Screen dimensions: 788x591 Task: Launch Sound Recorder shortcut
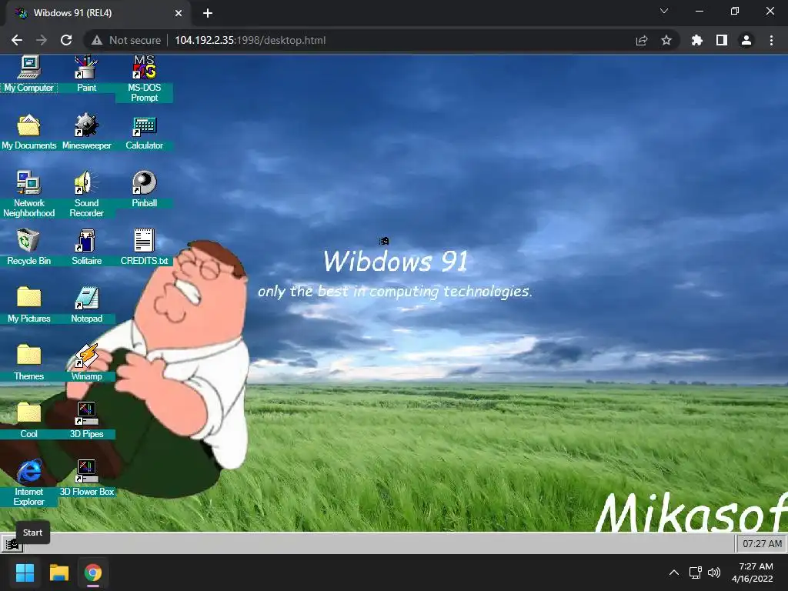(x=86, y=194)
